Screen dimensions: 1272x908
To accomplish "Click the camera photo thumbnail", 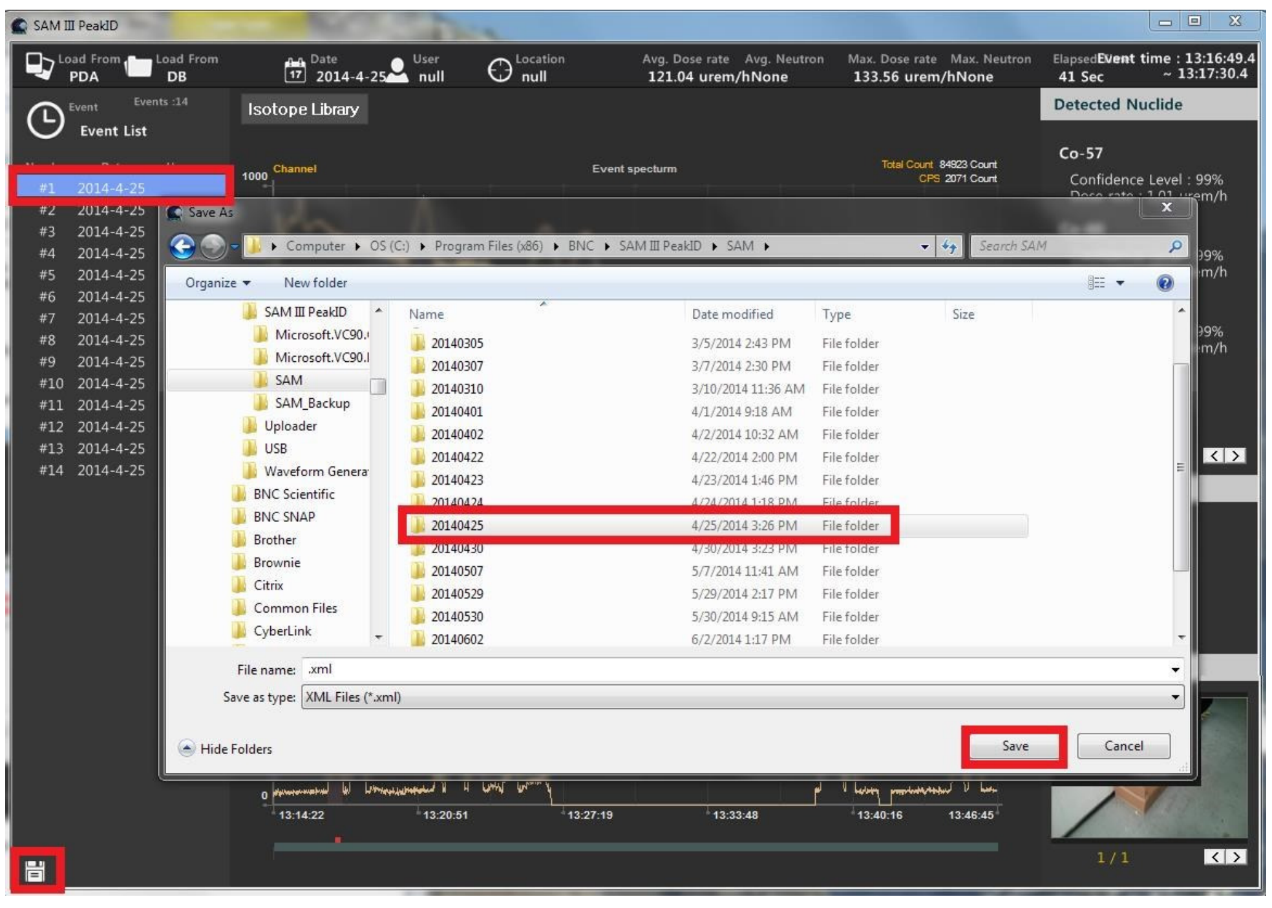I will (1149, 768).
